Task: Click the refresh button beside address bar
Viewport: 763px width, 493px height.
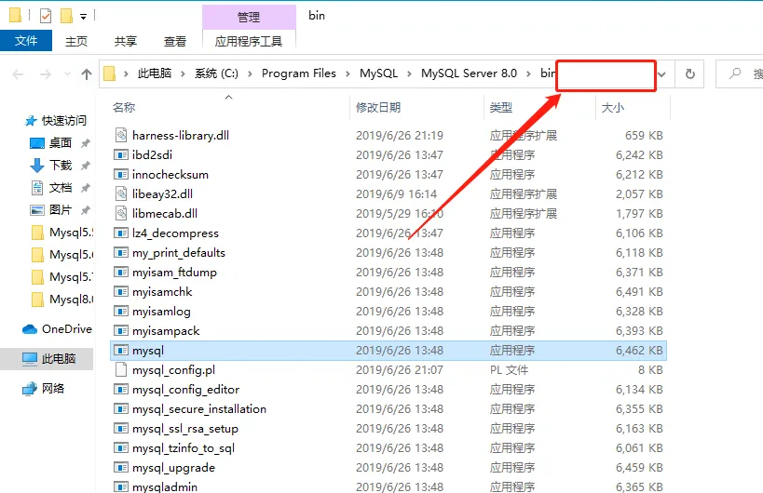Action: (x=690, y=74)
